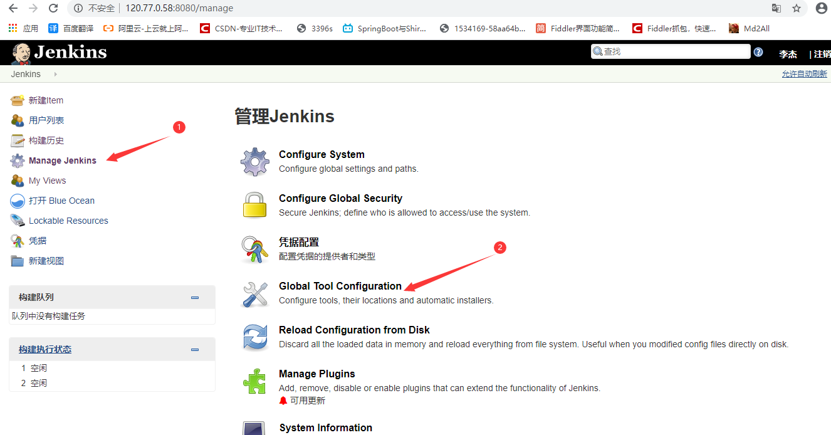Open 构建执行状态 heading link

(45, 350)
